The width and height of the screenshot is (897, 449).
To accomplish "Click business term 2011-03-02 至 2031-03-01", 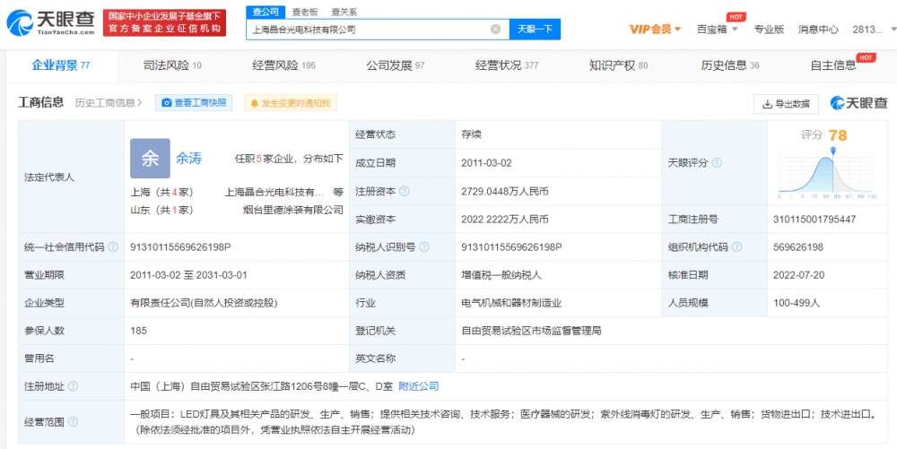I will click(x=188, y=275).
